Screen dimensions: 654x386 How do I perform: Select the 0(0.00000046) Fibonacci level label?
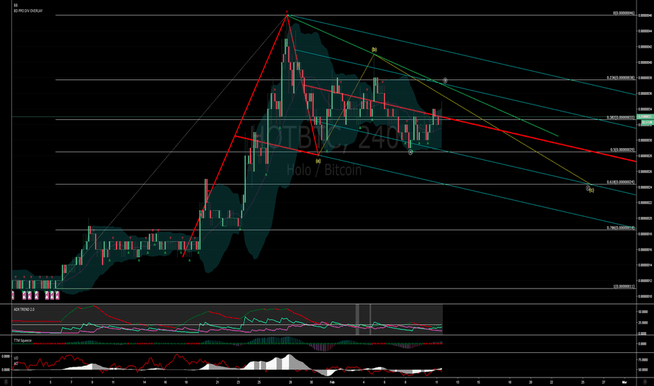pos(624,13)
